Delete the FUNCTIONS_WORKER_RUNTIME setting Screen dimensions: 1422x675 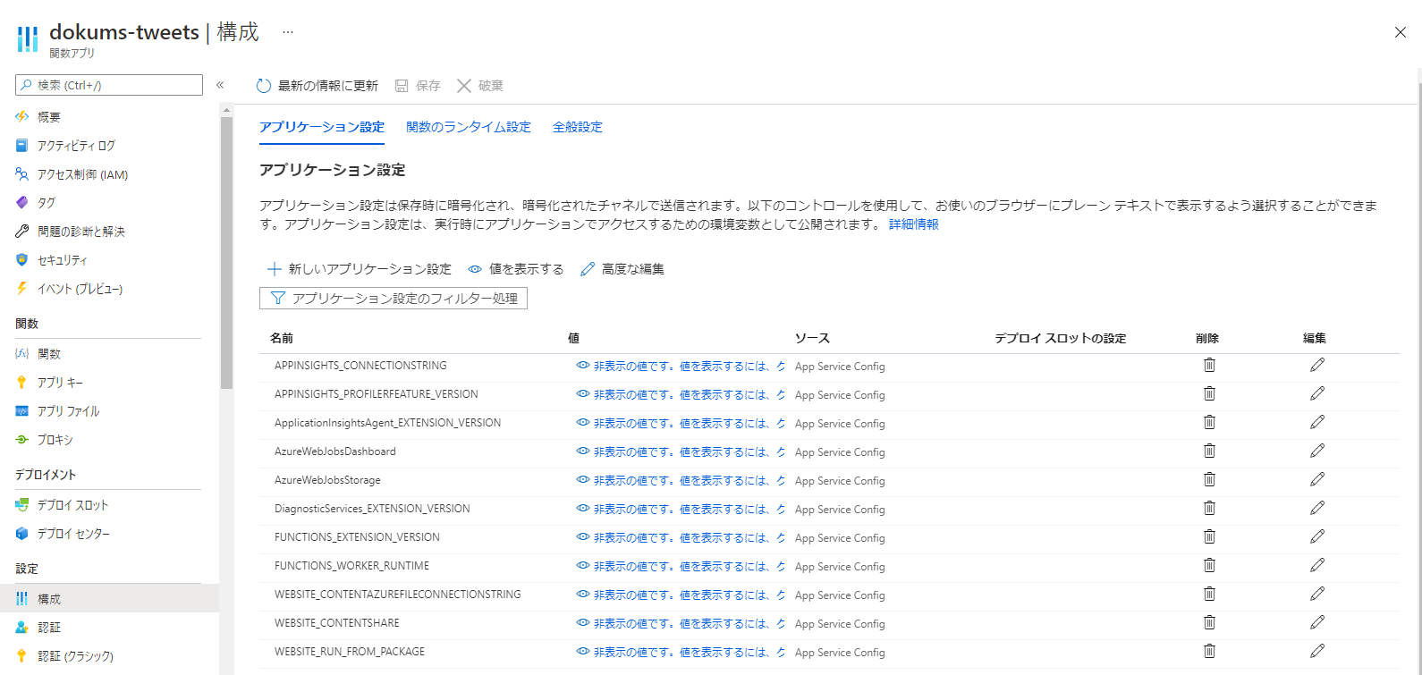(1209, 565)
